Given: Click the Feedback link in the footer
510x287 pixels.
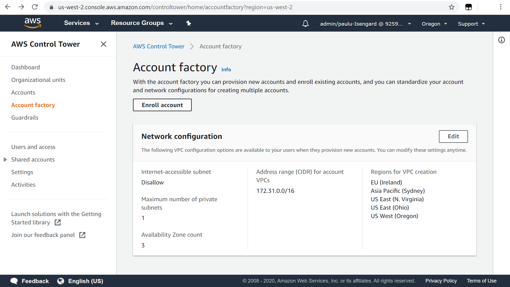Looking at the screenshot, I should tap(35, 281).
